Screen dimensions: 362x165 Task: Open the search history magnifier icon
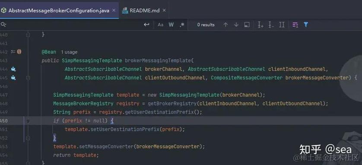pyautogui.click(x=3, y=25)
